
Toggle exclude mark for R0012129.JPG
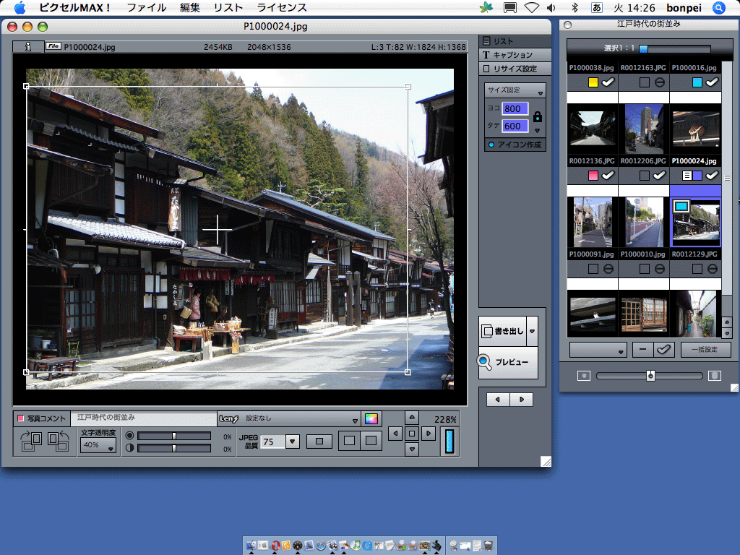click(x=713, y=269)
